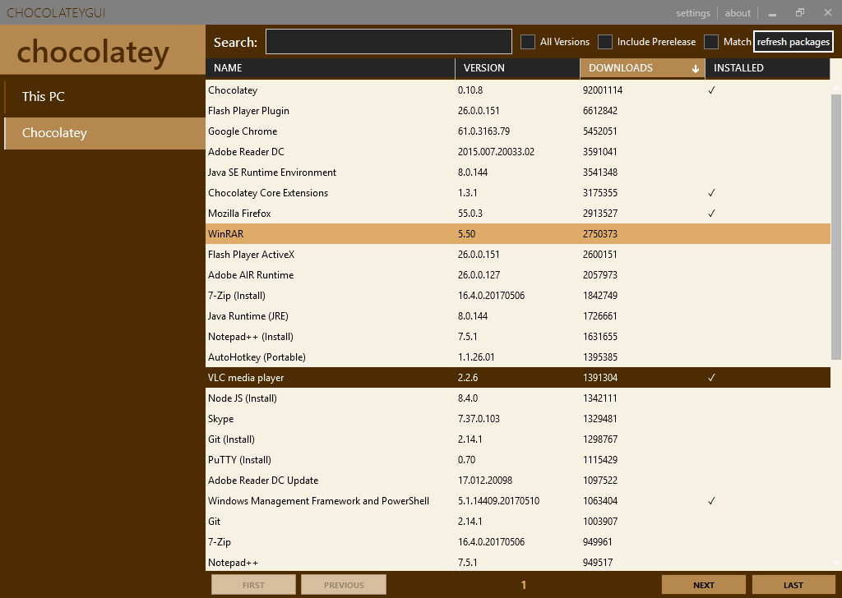This screenshot has height=598, width=842.
Task: Click the installed checkmark for Chocolatey row
Action: coord(711,90)
